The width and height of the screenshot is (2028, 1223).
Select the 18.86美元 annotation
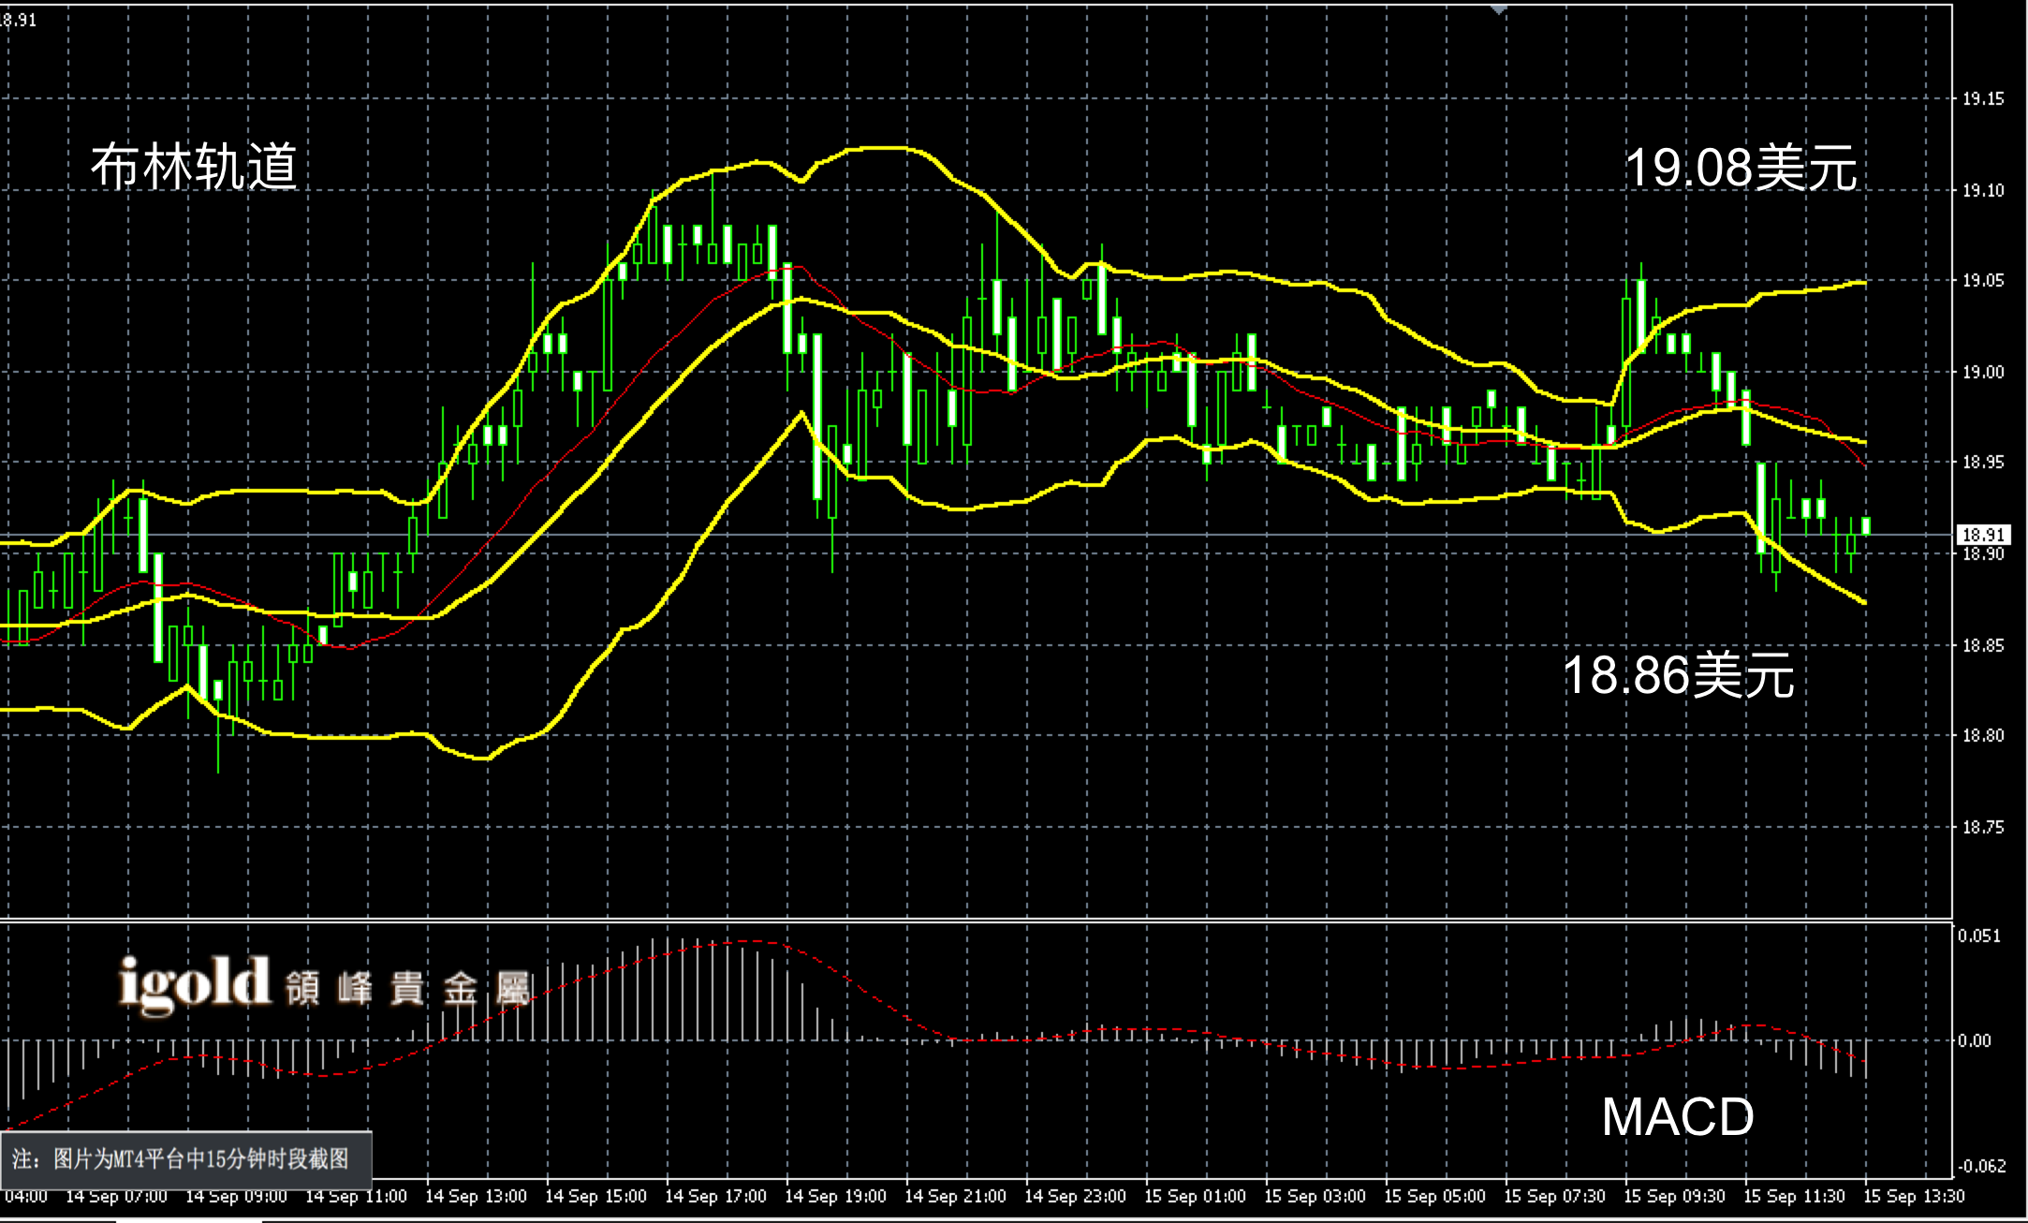(x=1678, y=675)
